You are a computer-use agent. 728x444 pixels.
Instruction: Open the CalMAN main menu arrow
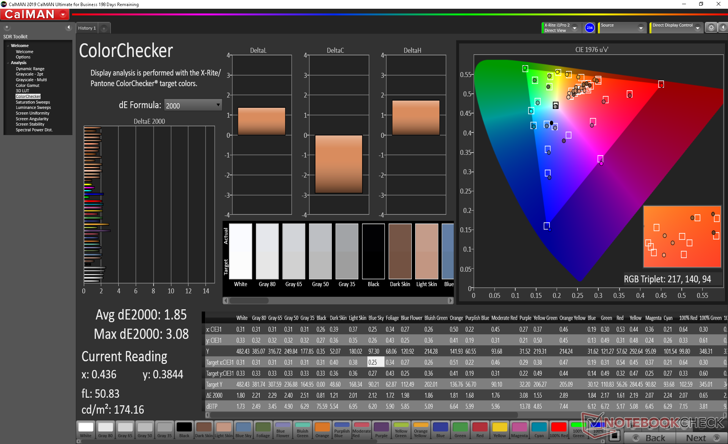click(63, 14)
